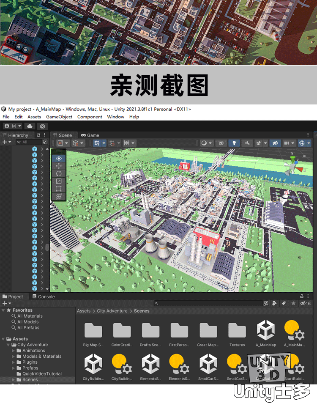Toggle 2D view mode
Screen dimensions: 317x406
click(221, 143)
